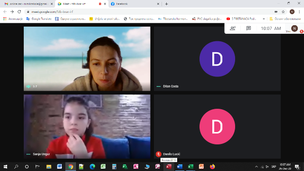Select Dilan Coda's avatar tile
This screenshot has height=171, width=304.
coord(217,59)
